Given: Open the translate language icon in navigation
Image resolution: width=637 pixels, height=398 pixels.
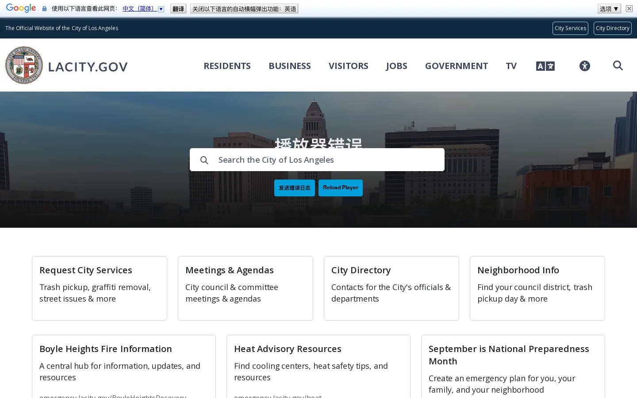Looking at the screenshot, I should tap(545, 66).
